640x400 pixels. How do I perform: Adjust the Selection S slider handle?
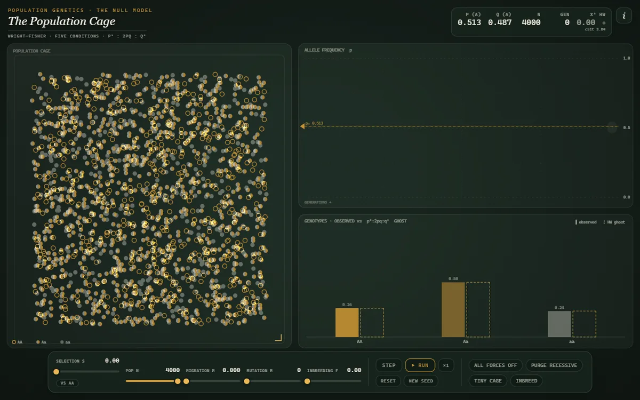tap(56, 372)
